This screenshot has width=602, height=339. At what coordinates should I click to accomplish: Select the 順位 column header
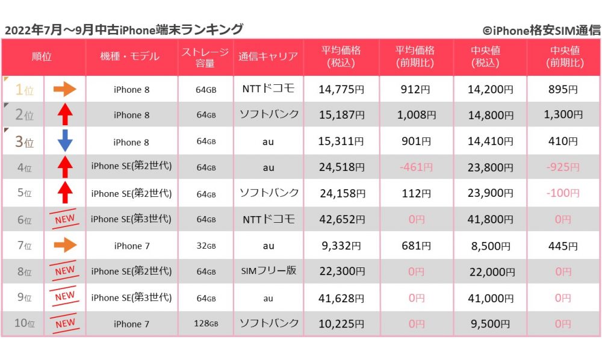click(43, 57)
